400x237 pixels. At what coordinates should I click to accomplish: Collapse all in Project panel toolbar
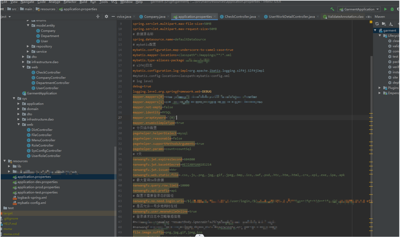point(98,16)
